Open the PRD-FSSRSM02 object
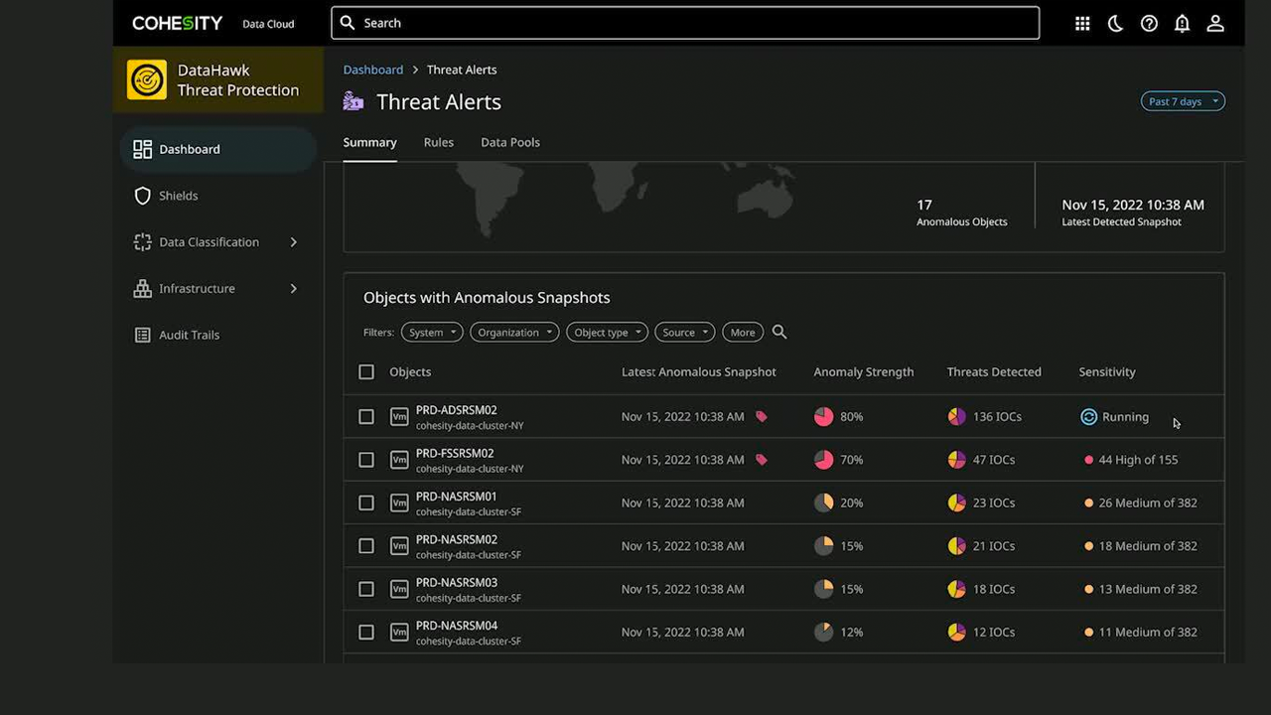1271x715 pixels. coord(455,453)
